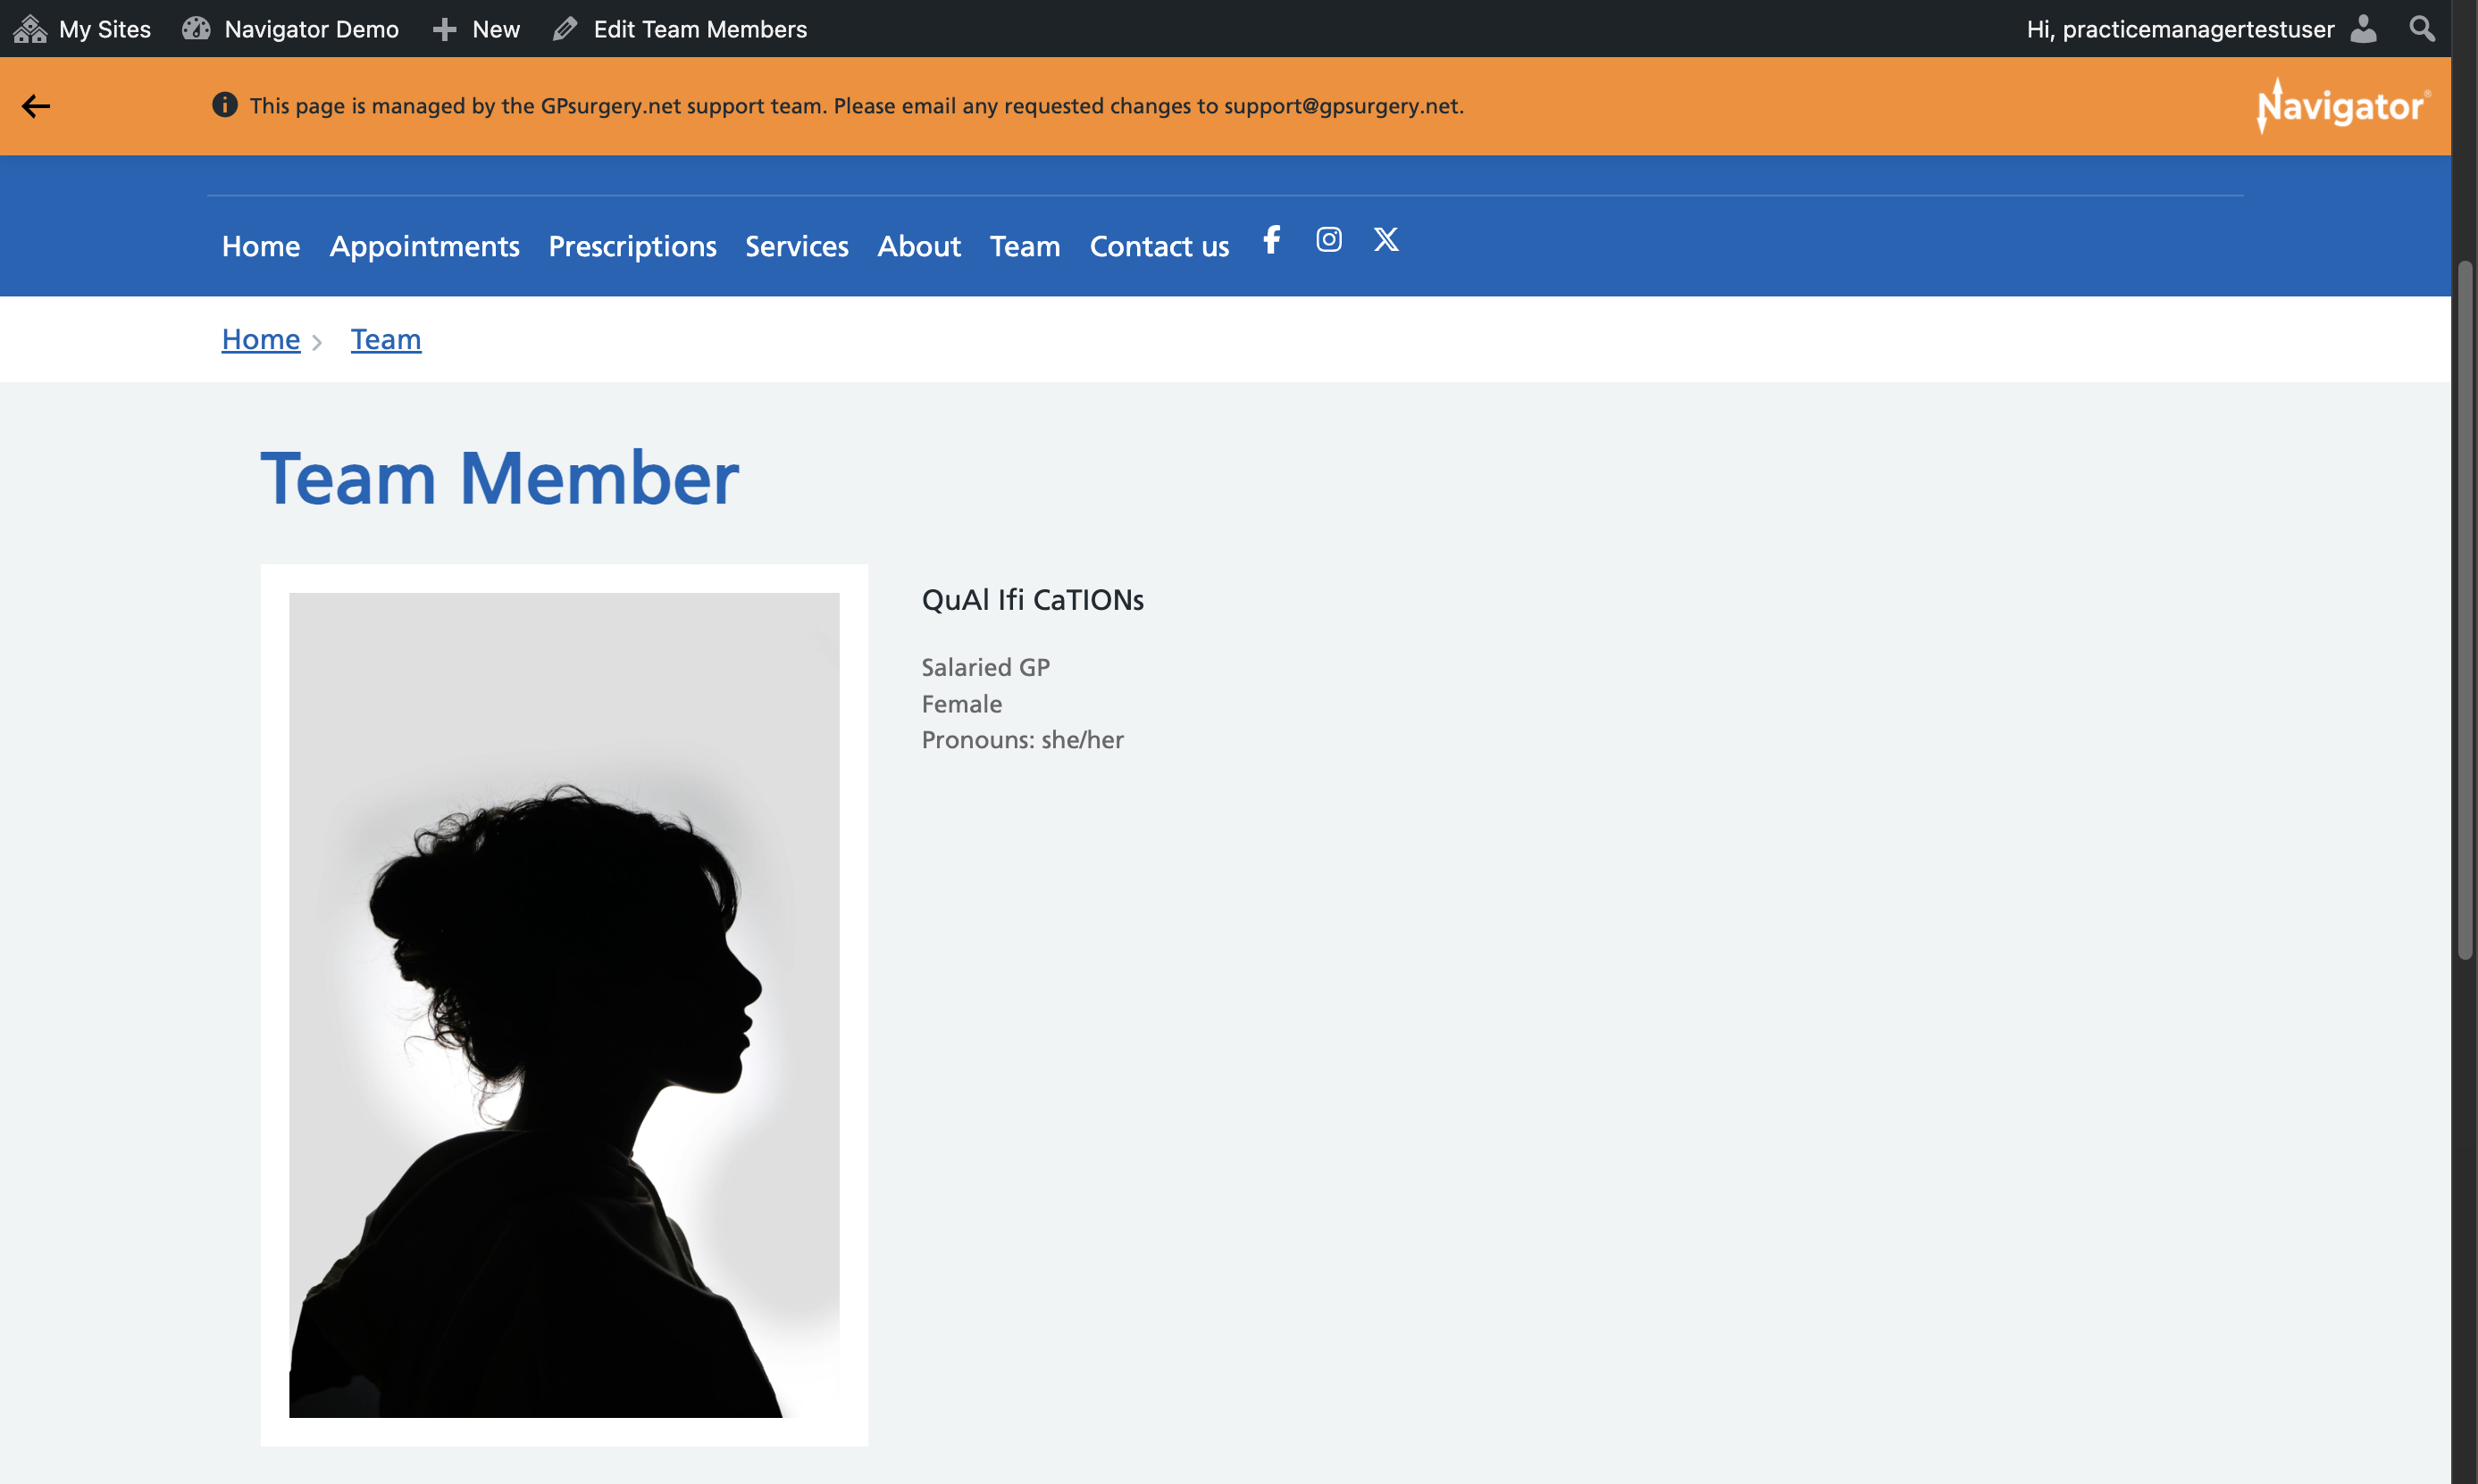The width and height of the screenshot is (2478, 1484).
Task: Open the Instagram social icon
Action: (x=1328, y=240)
